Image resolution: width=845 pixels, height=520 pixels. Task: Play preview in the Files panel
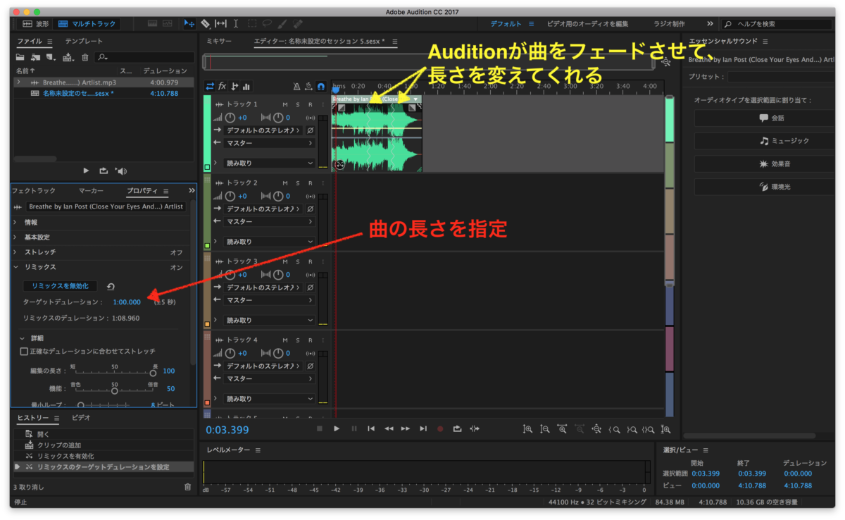point(86,171)
